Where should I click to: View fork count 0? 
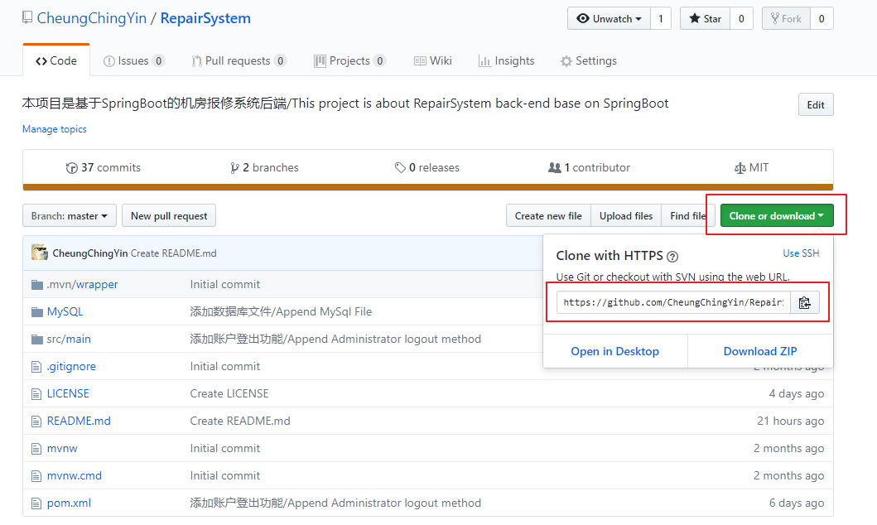[x=822, y=18]
